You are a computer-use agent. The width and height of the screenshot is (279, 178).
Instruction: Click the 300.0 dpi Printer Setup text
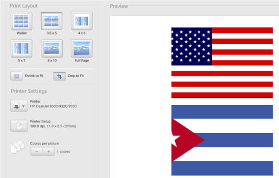(53, 126)
